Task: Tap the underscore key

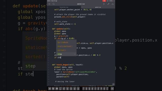Action: (x=60, y=89)
